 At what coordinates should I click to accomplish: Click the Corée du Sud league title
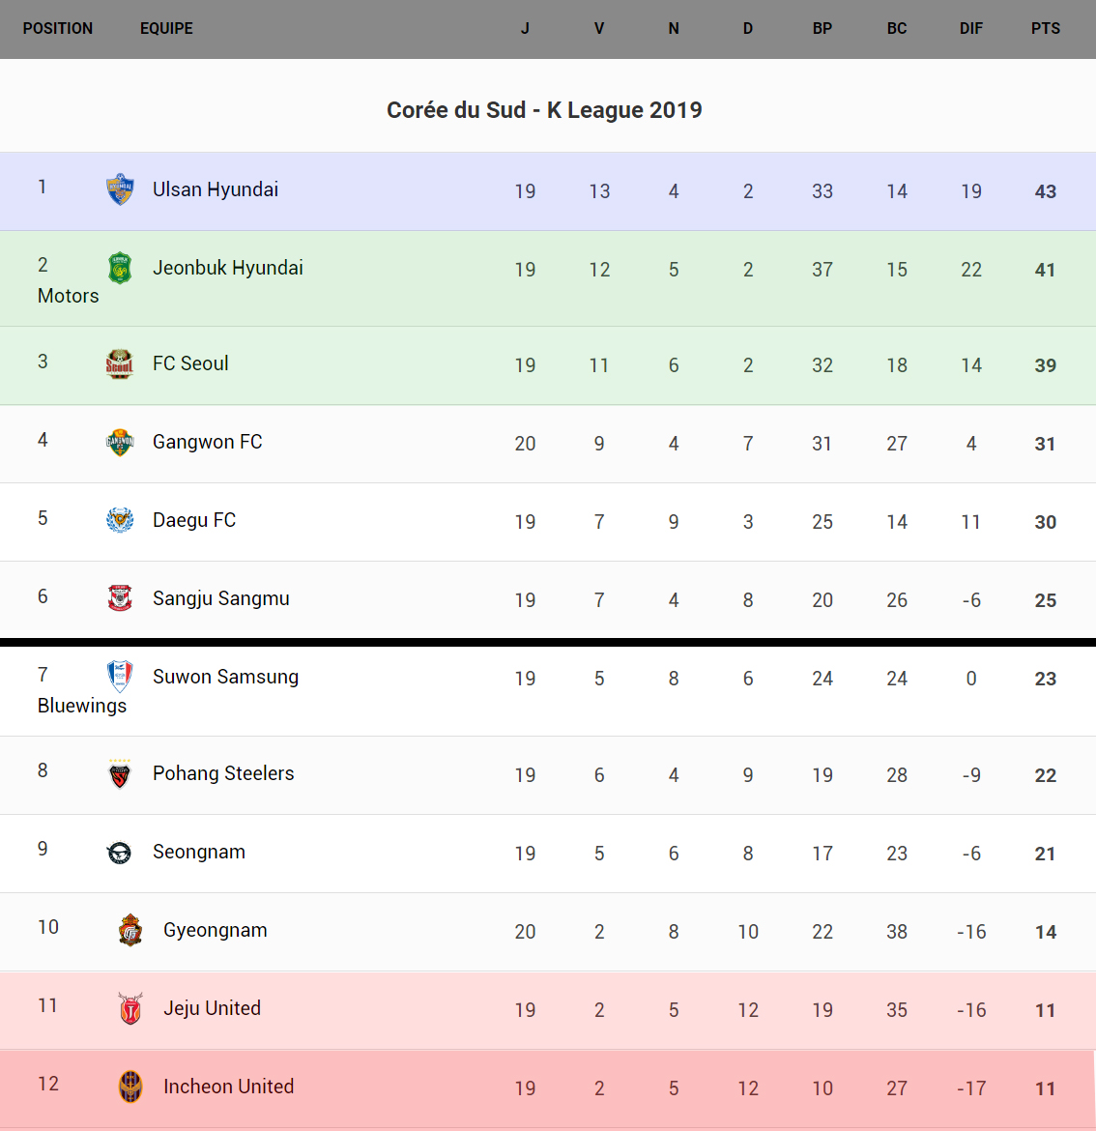coord(544,110)
